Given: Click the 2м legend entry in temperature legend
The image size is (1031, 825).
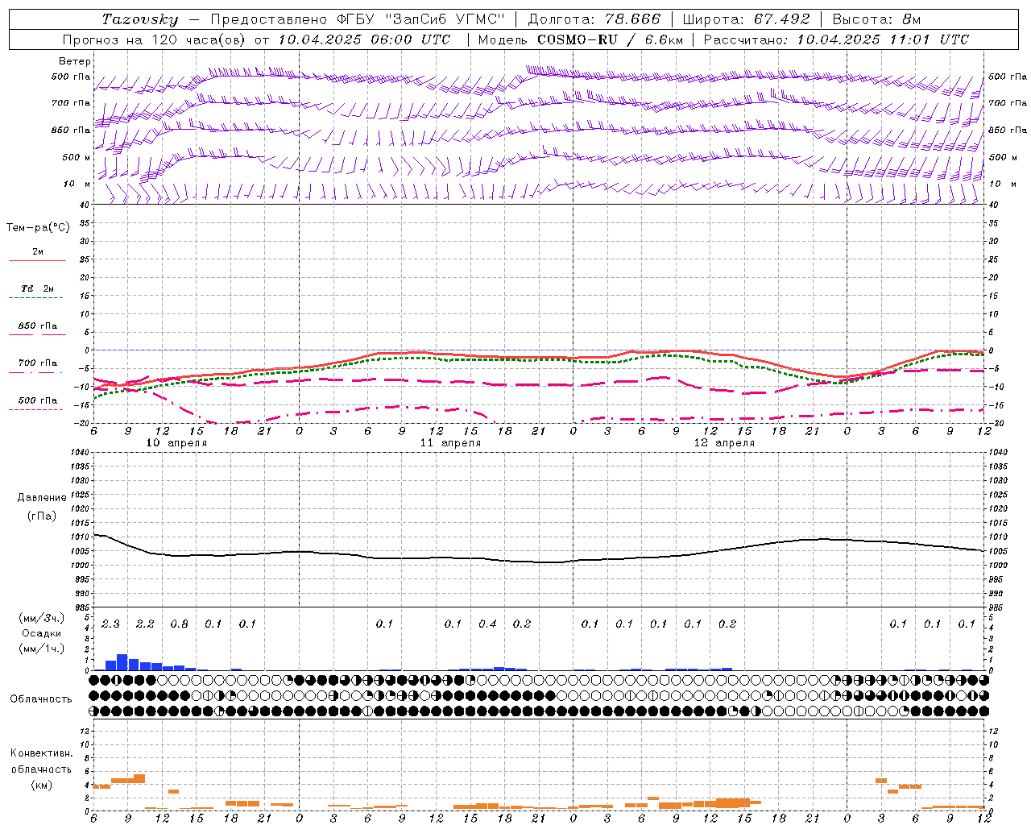Looking at the screenshot, I should point(38,252).
